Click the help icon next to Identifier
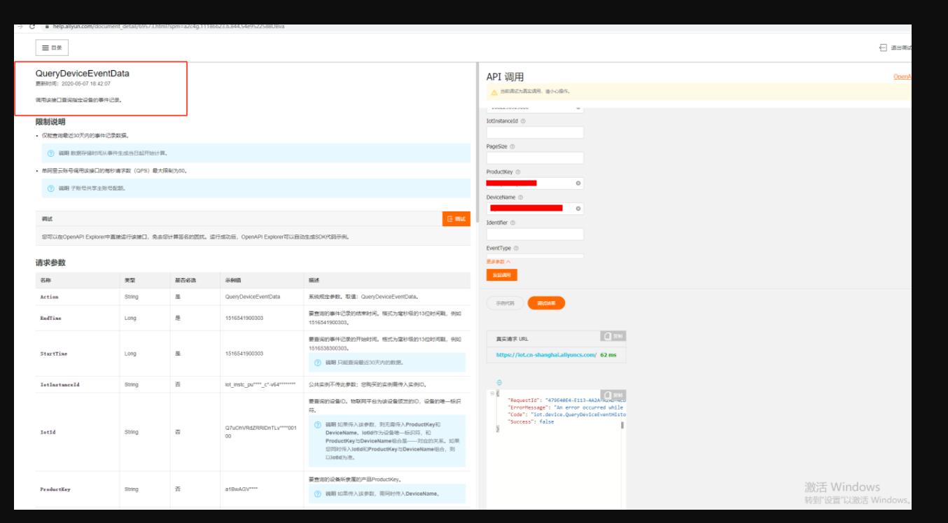Viewport: 948px width, 523px height. point(513,223)
